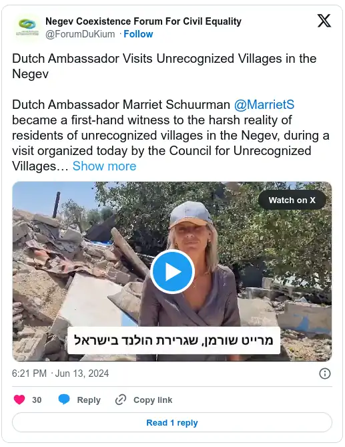Like the tweet with the heart icon
The height and width of the screenshot is (447, 345).
point(19,400)
